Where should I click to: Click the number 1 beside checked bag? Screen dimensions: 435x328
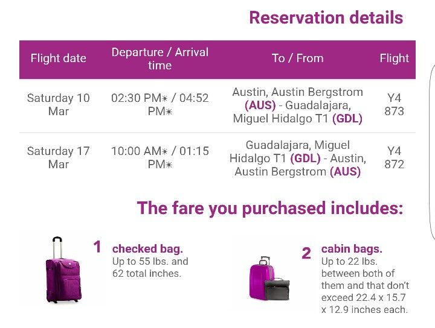[x=97, y=247]
